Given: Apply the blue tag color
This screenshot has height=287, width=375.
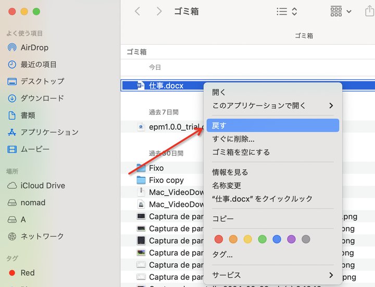Looking at the screenshot, I should tap(277, 239).
